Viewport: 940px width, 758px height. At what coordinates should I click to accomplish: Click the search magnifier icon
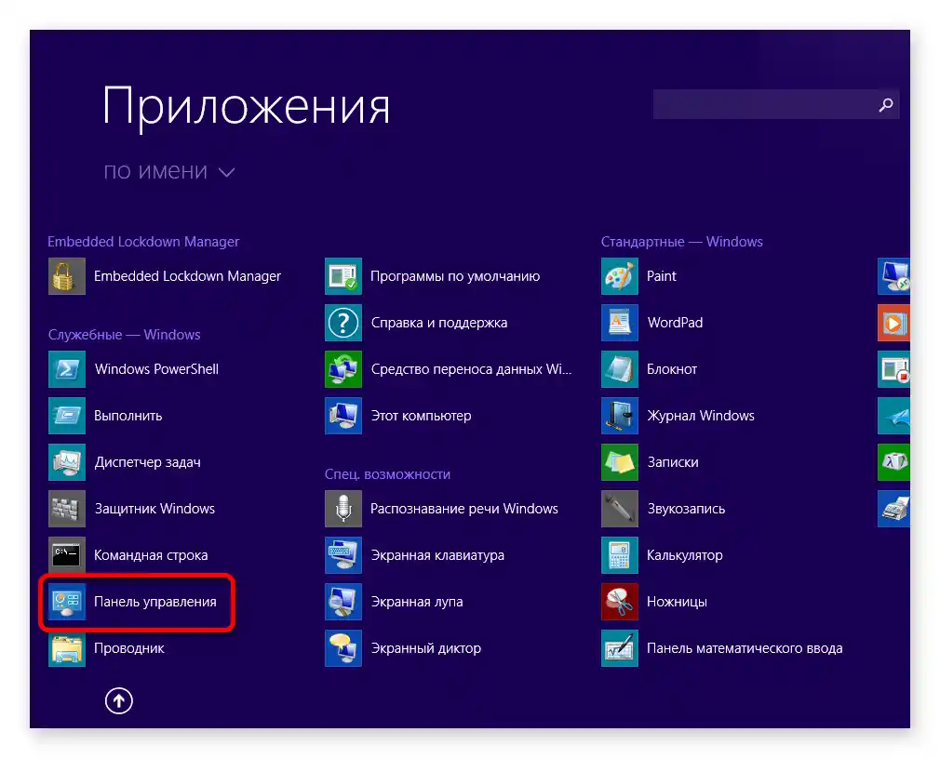coord(885,105)
